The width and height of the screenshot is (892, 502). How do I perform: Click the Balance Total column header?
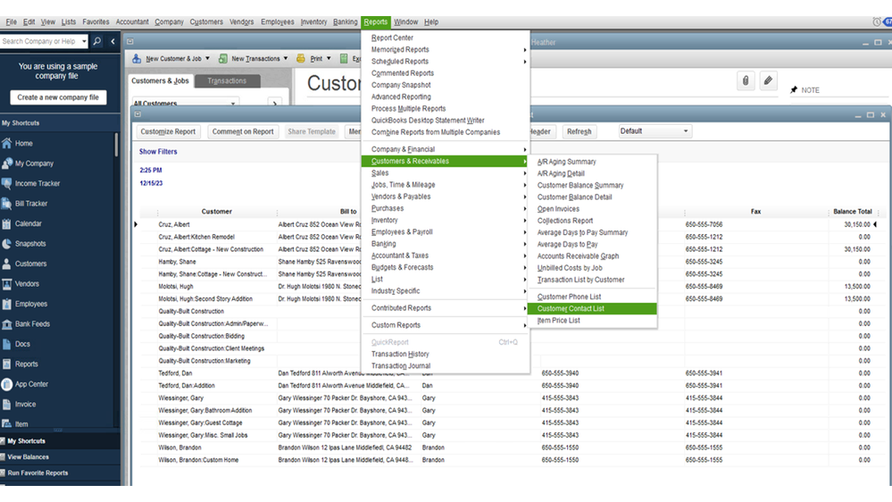[x=852, y=211]
